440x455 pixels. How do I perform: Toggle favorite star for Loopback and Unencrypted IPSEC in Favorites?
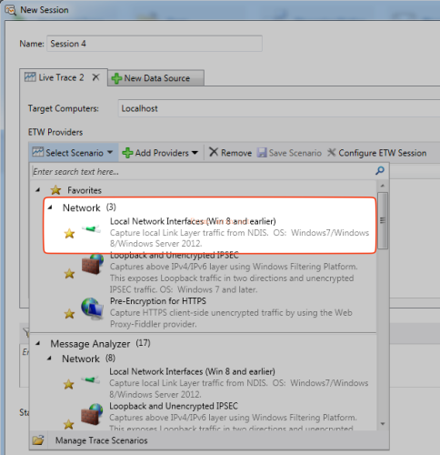point(69,274)
